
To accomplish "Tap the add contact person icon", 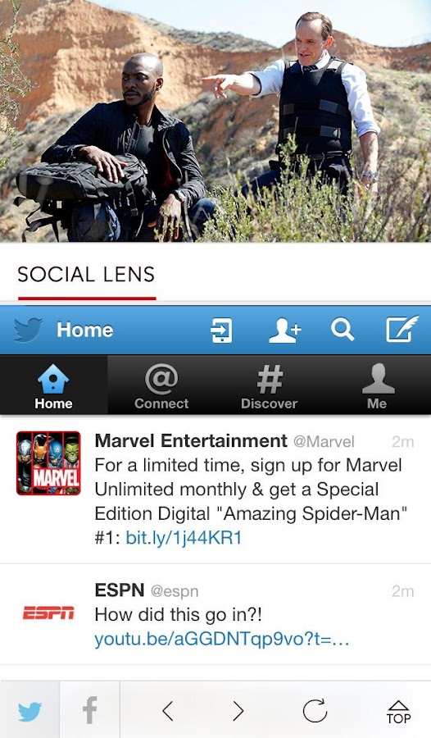I will (284, 330).
